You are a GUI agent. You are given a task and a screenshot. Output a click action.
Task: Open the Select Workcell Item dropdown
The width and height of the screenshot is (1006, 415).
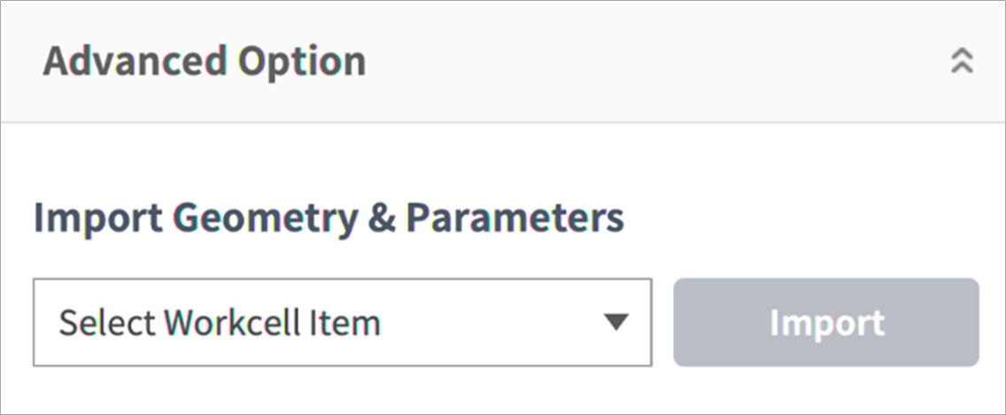click(x=342, y=322)
